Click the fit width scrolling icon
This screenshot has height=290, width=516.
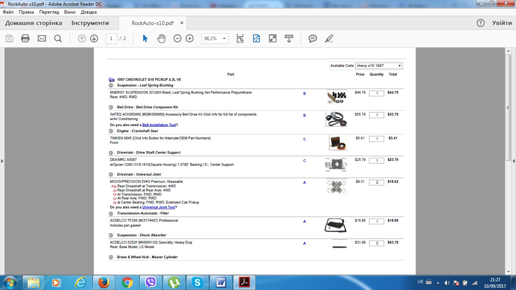240,39
